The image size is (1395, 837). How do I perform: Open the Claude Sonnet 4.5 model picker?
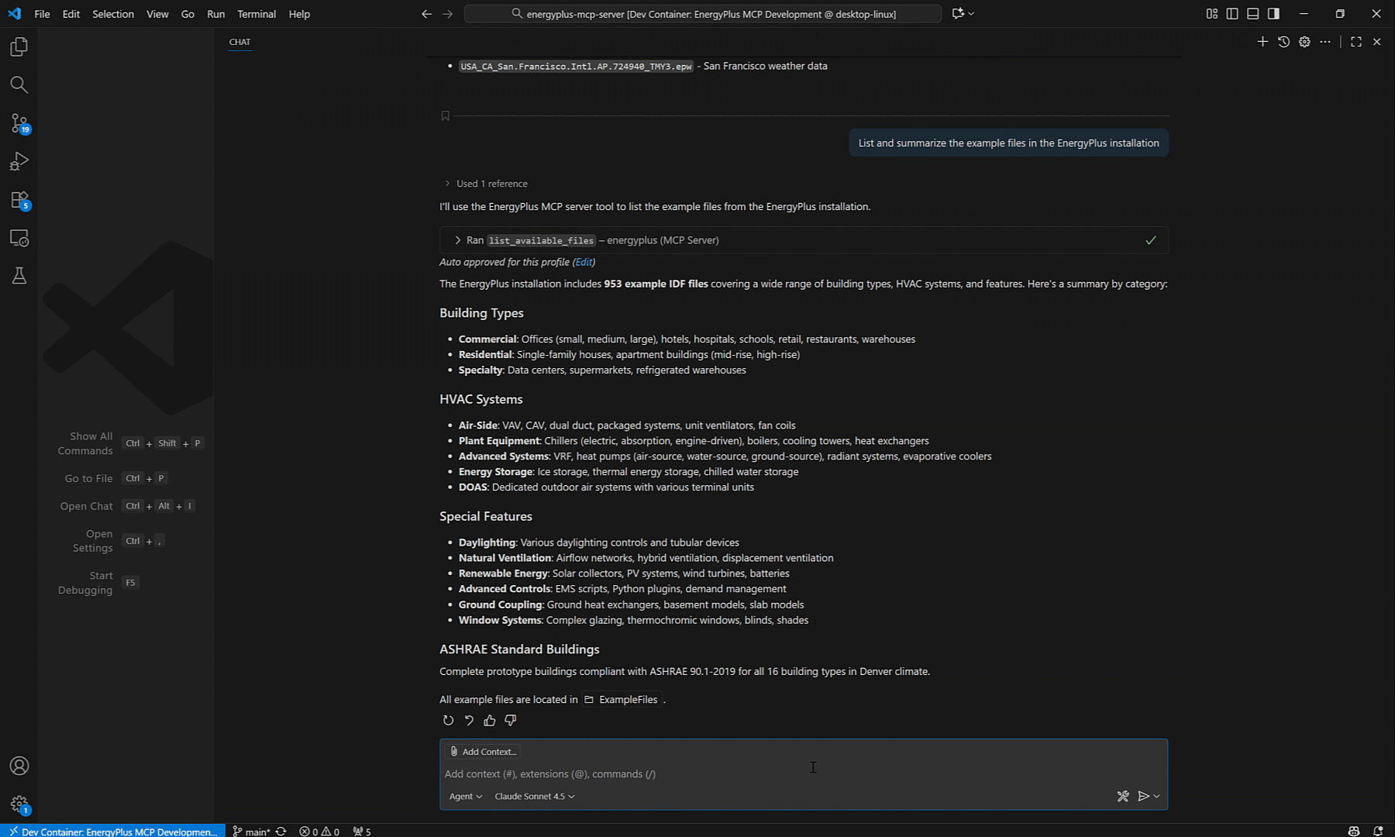pos(534,797)
